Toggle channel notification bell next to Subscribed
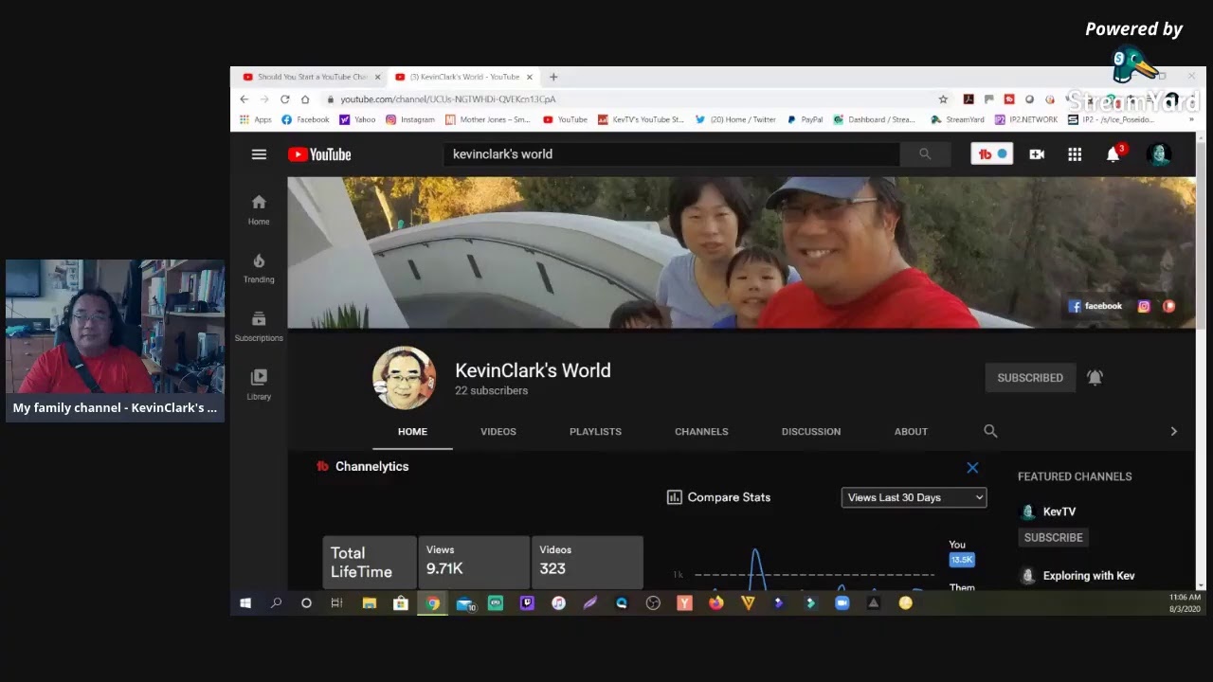 point(1095,377)
